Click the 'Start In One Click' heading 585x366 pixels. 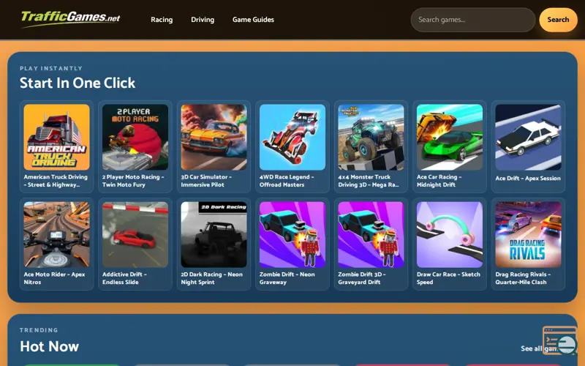pos(78,83)
